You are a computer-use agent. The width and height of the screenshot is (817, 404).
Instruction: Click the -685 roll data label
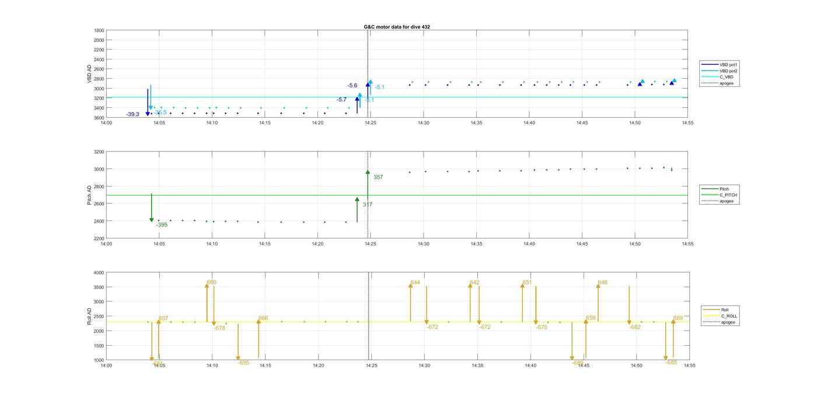click(671, 363)
